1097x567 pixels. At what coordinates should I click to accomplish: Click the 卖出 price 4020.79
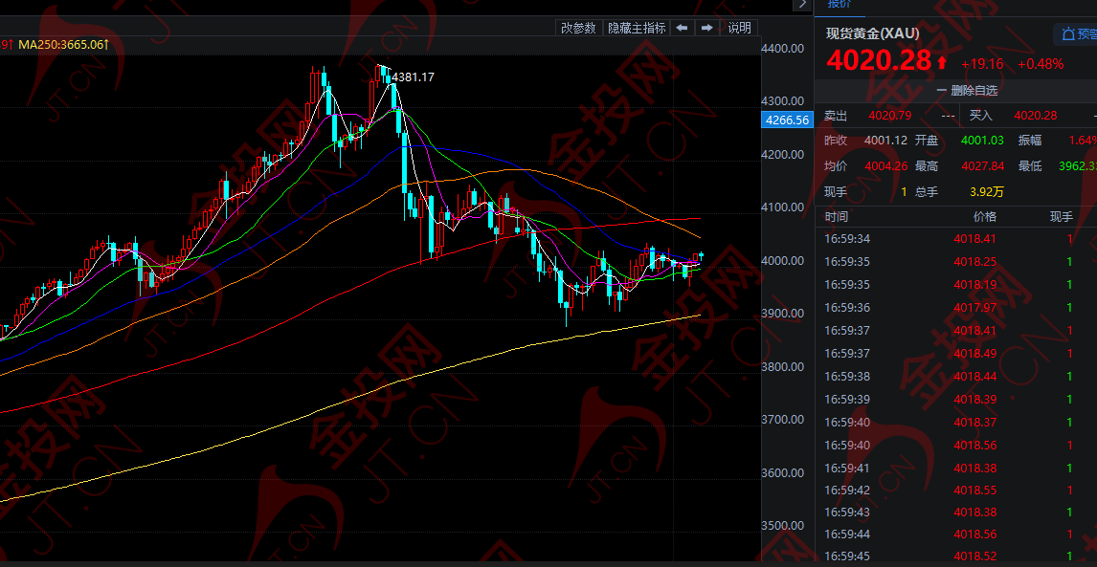(x=889, y=116)
